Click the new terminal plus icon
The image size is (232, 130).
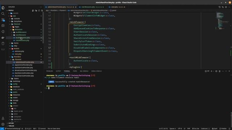(211, 71)
